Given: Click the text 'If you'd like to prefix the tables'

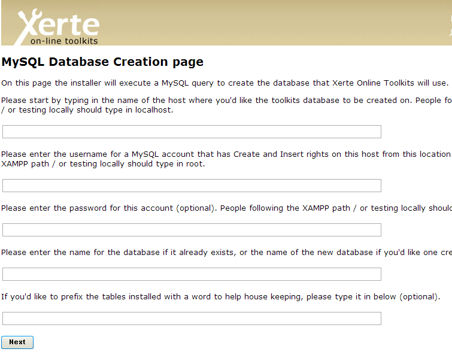Looking at the screenshot, I should pyautogui.click(x=63, y=297).
